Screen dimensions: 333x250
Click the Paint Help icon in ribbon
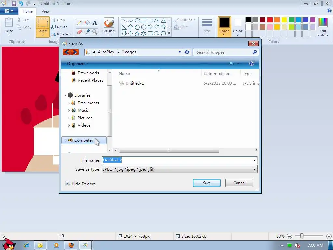click(x=329, y=11)
